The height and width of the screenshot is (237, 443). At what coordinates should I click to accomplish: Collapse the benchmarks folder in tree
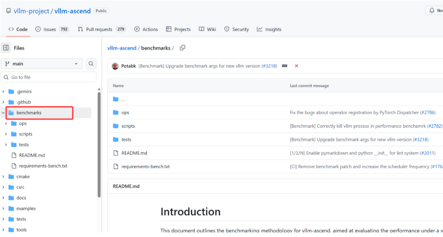point(4,113)
